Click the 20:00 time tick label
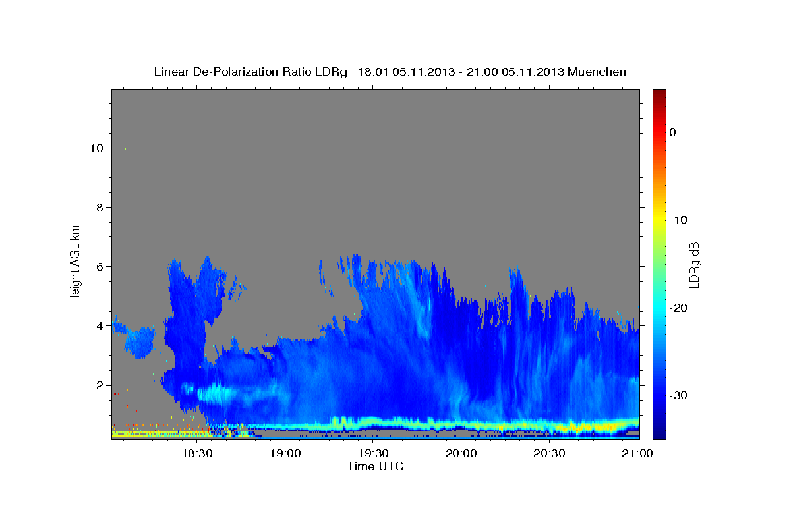Screen dimensions: 791x527 pos(461,454)
